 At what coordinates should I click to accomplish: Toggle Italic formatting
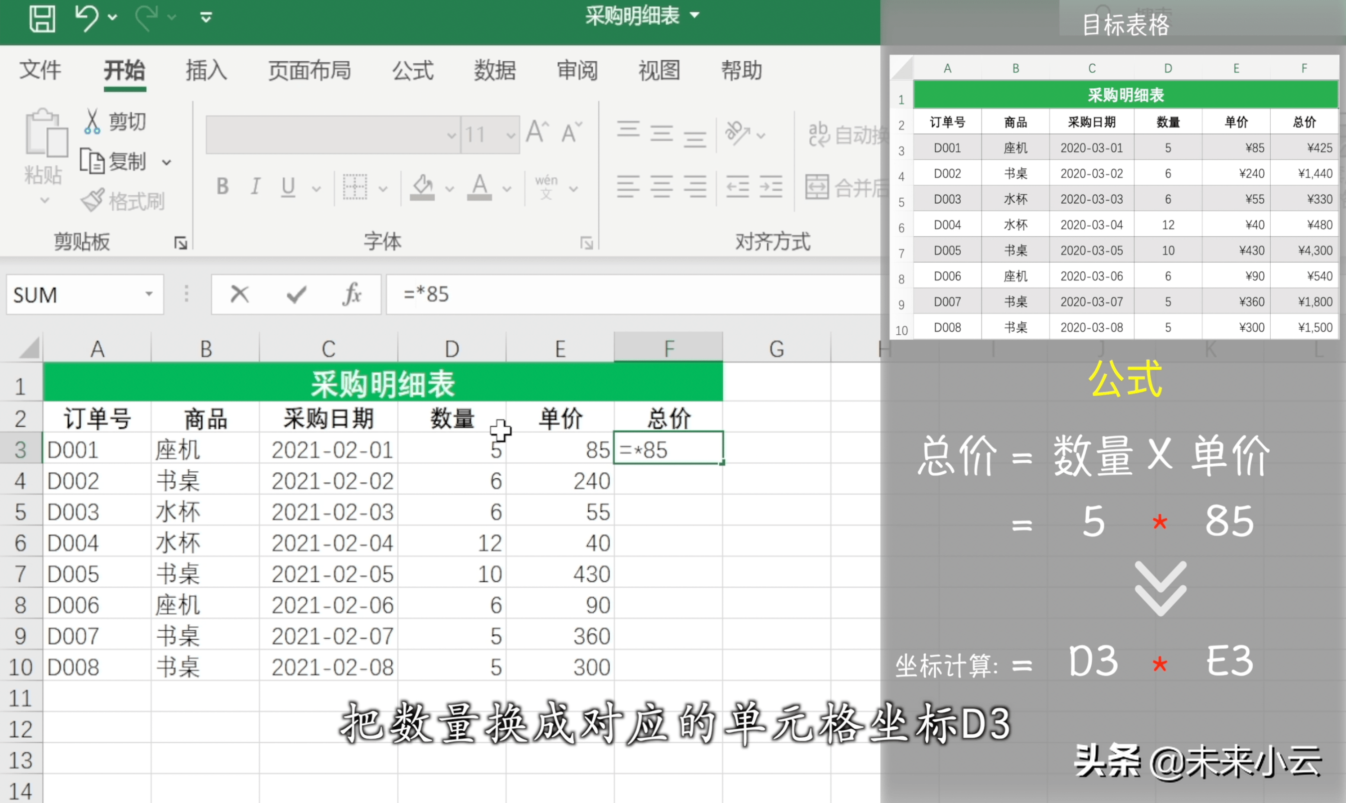(x=256, y=187)
